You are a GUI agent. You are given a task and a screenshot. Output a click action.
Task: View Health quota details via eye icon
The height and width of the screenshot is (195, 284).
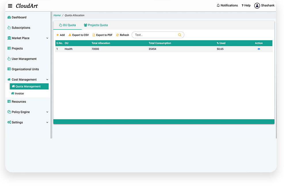click(x=259, y=49)
